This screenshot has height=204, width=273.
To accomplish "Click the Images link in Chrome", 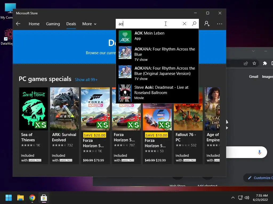I will 267,76.
